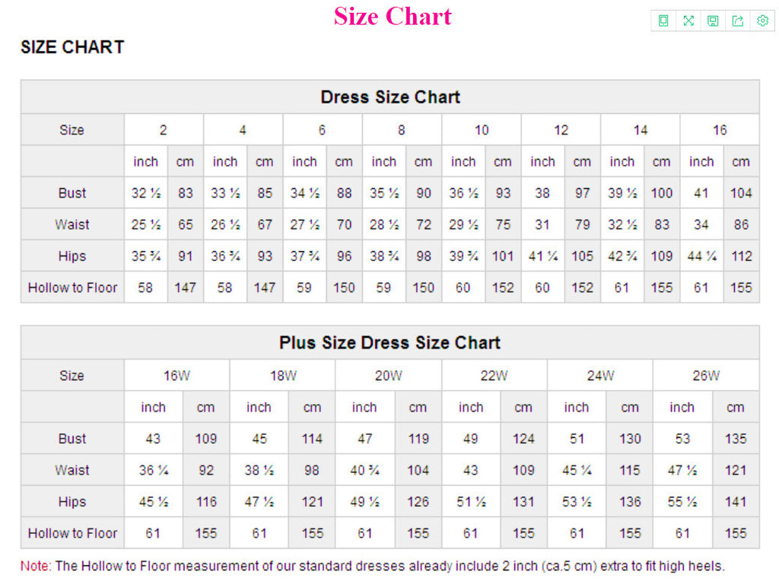The image size is (779, 584).
Task: Click the Hollow to Floor row label
Action: click(72, 287)
